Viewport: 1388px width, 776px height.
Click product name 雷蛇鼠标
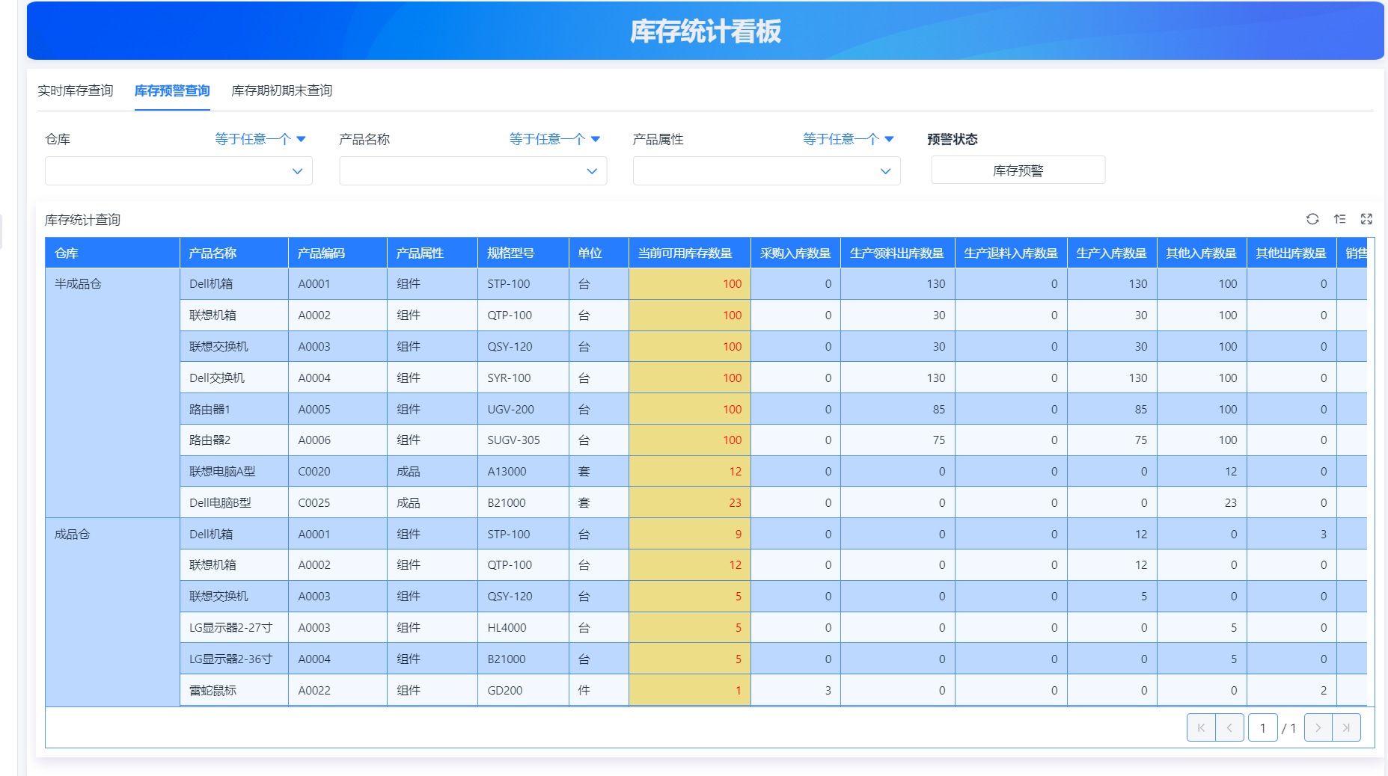213,690
